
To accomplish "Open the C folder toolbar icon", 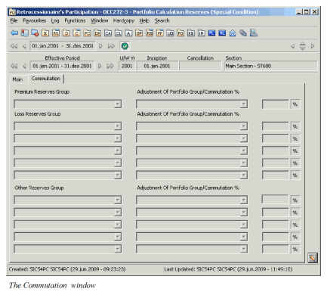I will [x=76, y=33].
